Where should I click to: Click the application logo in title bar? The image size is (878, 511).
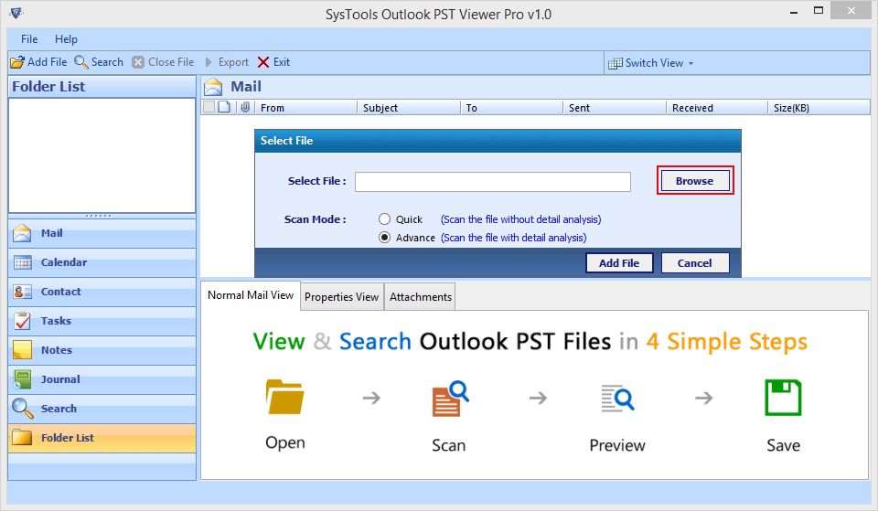click(16, 12)
